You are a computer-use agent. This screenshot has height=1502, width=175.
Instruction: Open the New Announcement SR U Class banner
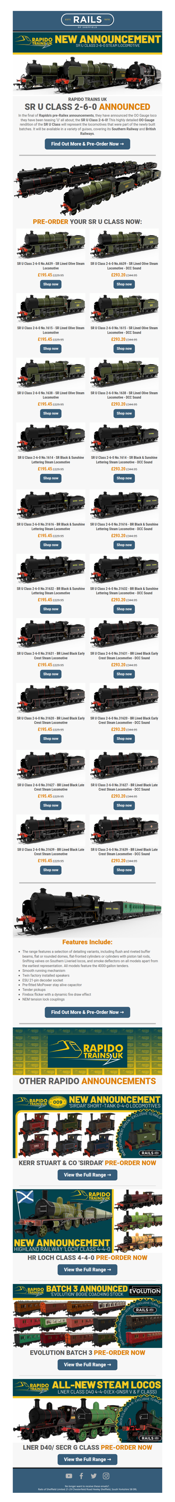[x=87, y=41]
